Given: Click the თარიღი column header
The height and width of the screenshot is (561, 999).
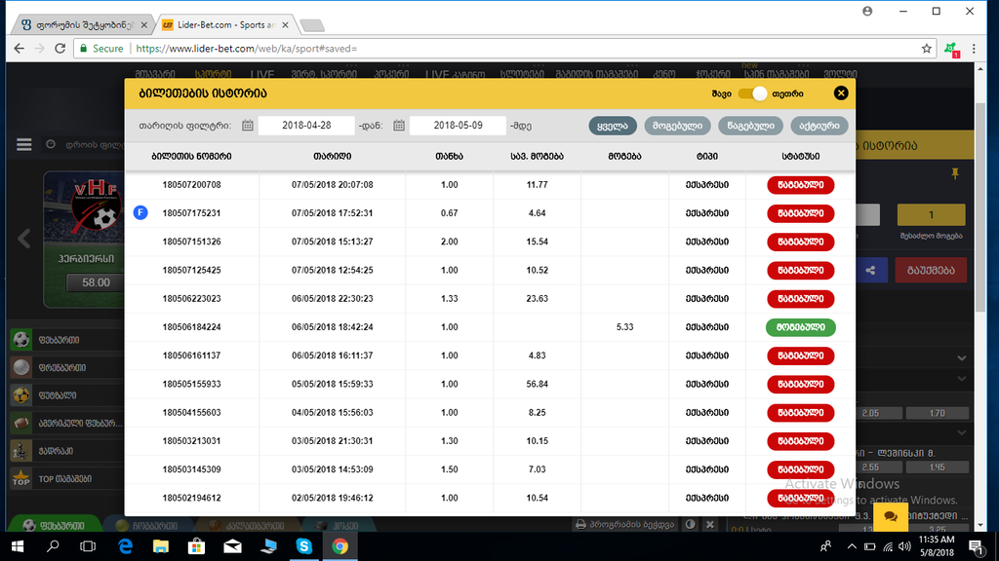Looking at the screenshot, I should tap(333, 157).
